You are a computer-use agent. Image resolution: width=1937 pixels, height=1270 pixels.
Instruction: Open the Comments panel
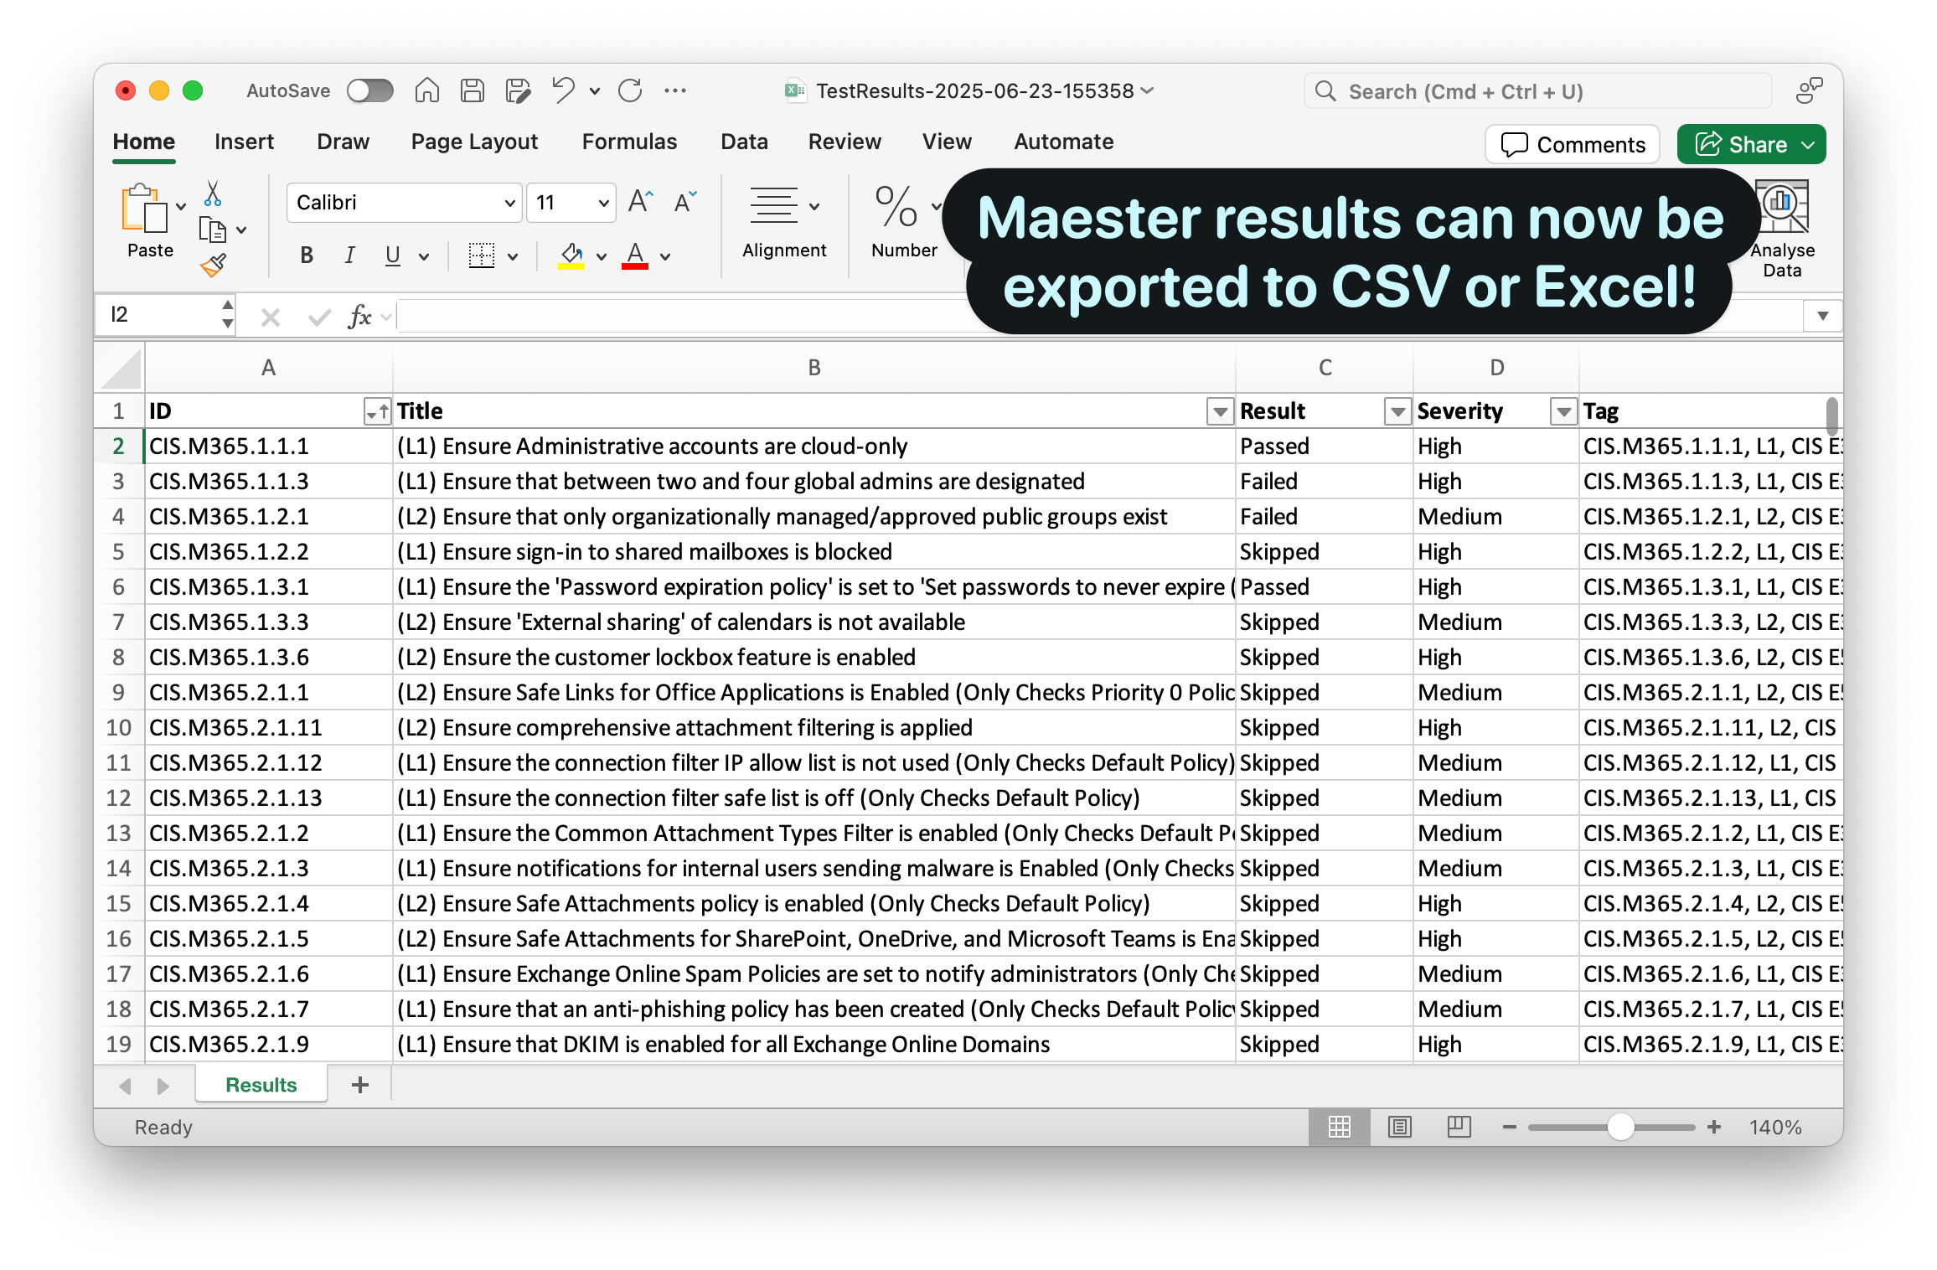pyautogui.click(x=1573, y=143)
